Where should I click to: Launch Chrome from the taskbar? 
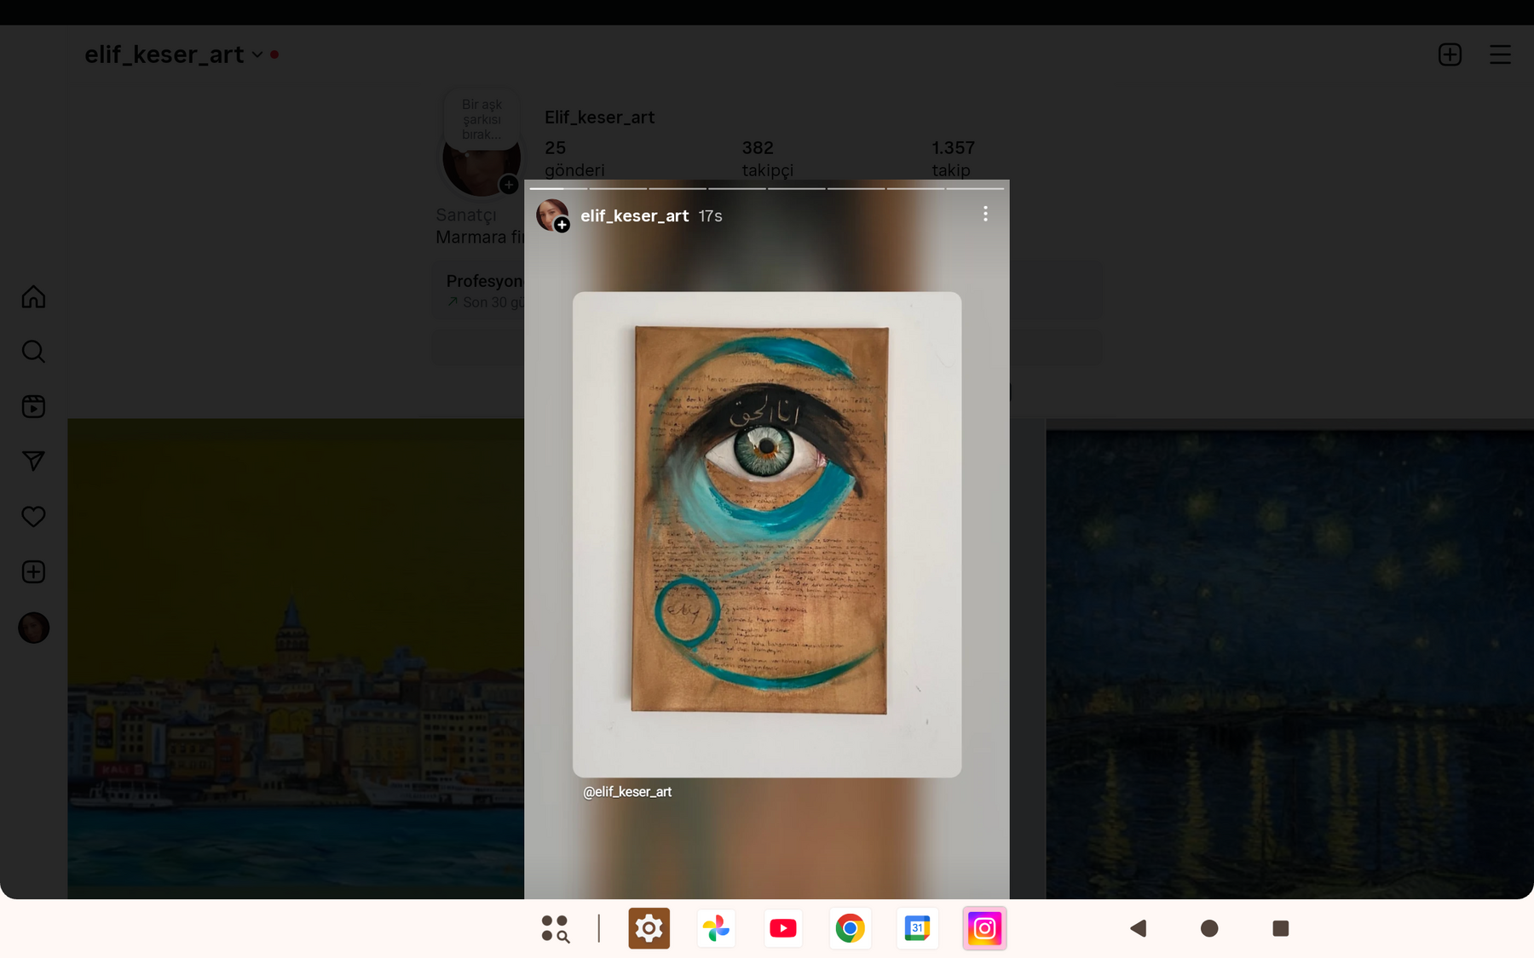(x=850, y=928)
